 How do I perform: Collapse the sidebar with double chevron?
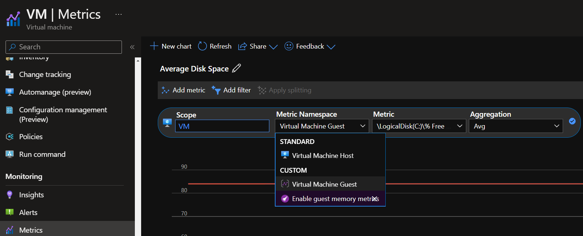(132, 47)
